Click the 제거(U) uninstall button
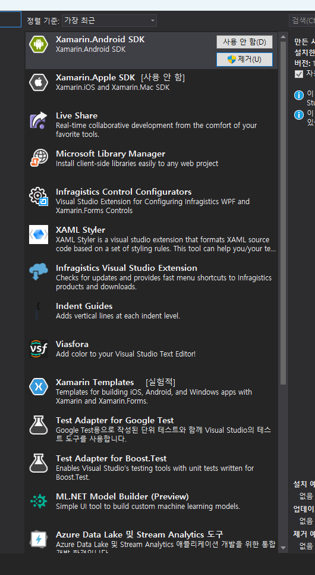315x575 pixels. coord(244,60)
